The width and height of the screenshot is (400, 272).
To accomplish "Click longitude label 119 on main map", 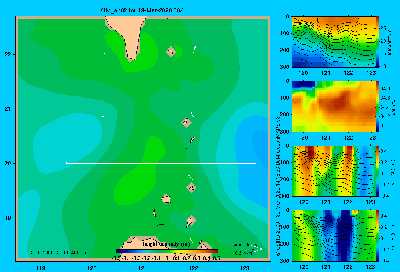I will (x=41, y=268).
